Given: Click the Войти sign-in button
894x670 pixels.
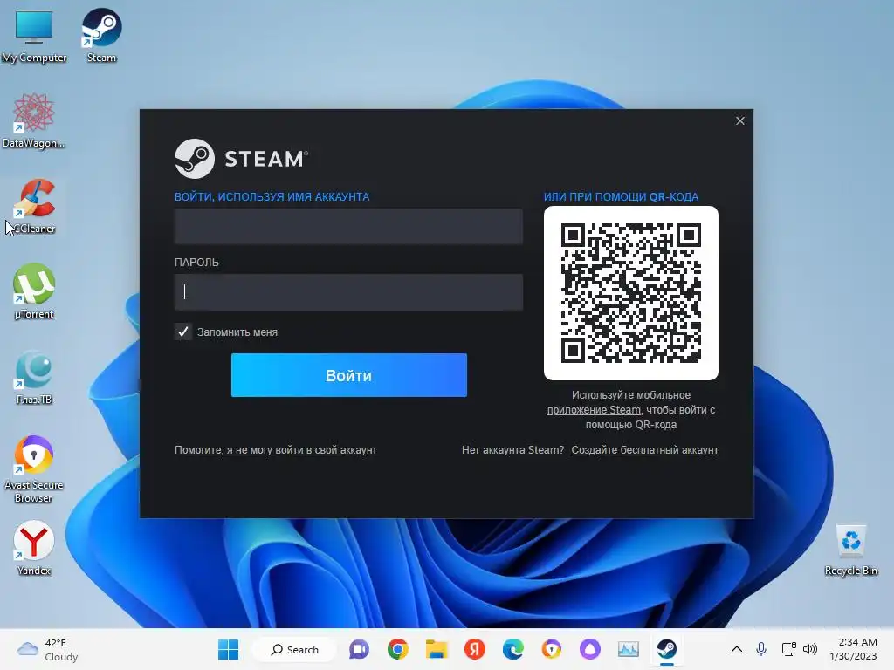Looking at the screenshot, I should (349, 375).
